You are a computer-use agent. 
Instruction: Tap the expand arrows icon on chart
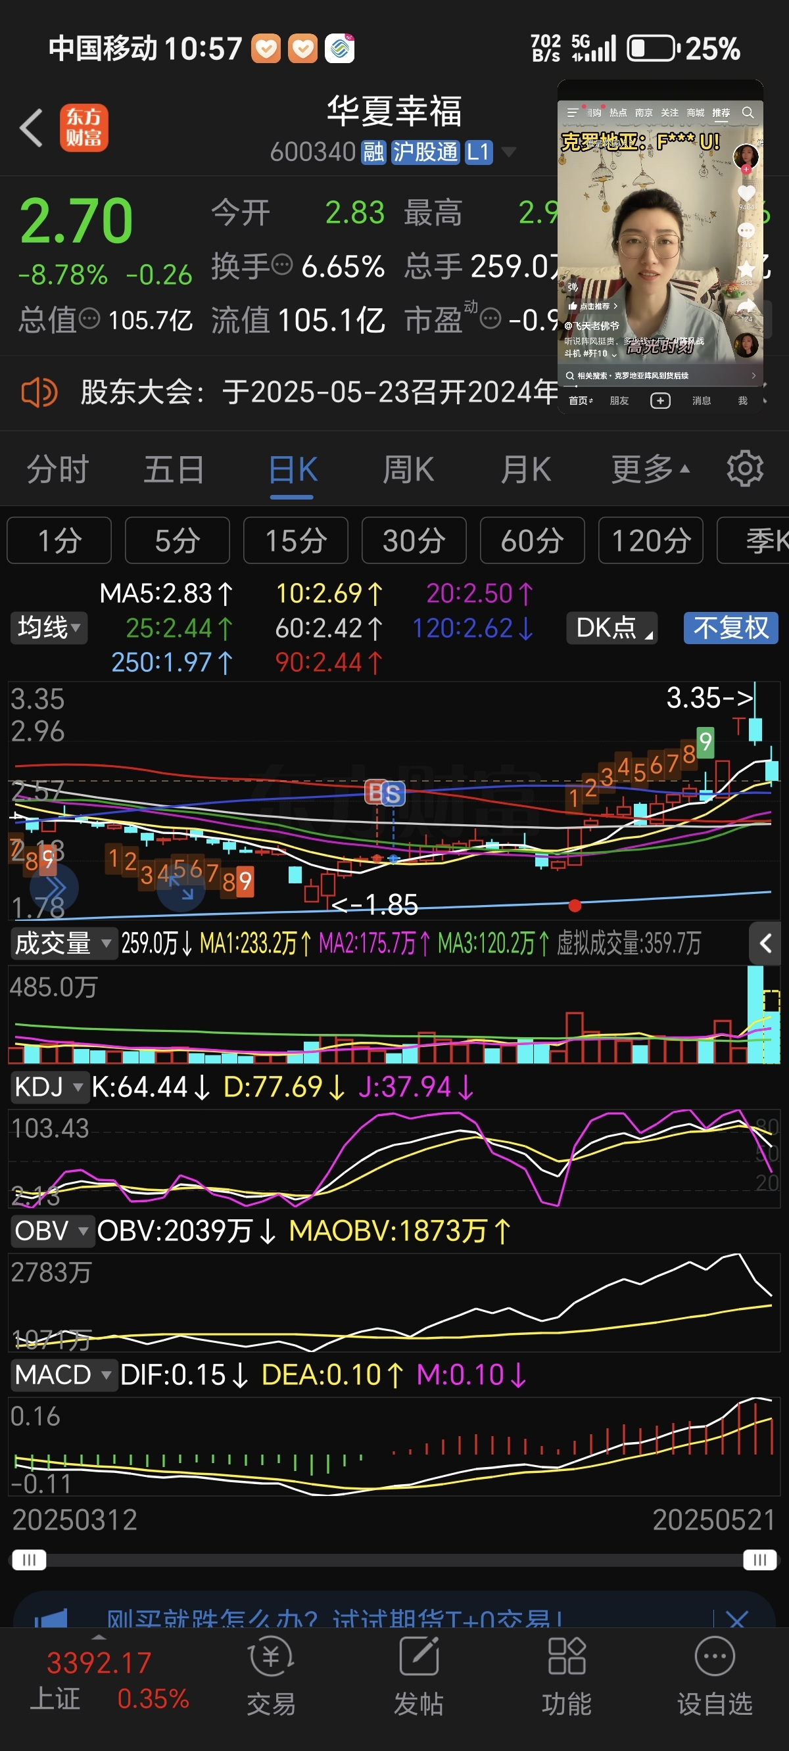pos(181,887)
